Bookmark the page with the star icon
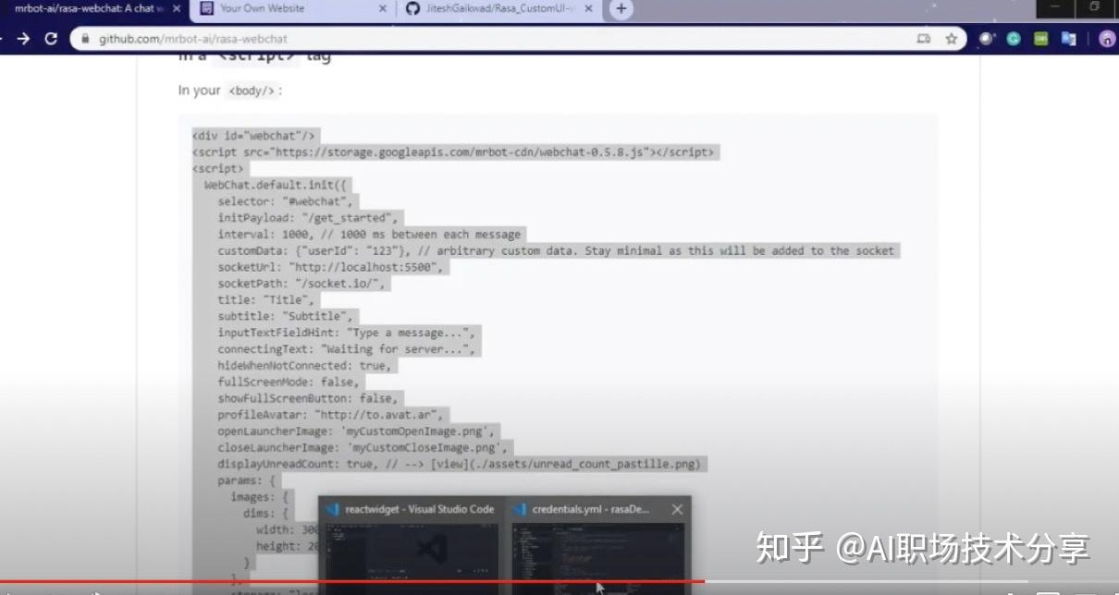Viewport: 1119px width, 595px height. tap(951, 40)
